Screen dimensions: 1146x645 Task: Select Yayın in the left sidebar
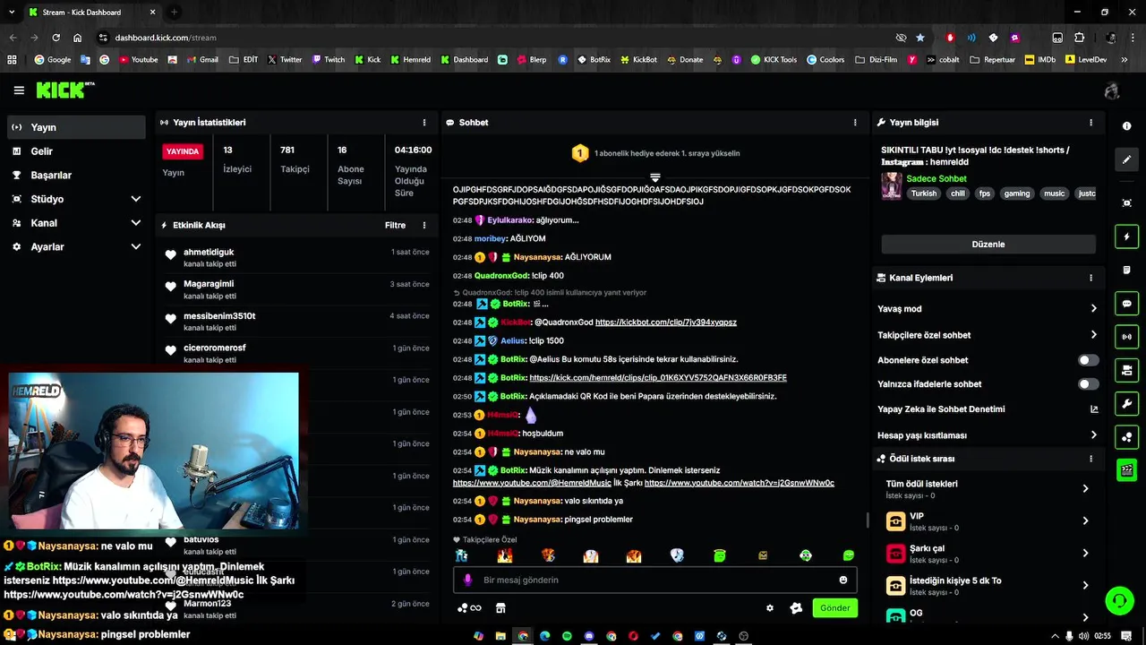(x=76, y=127)
